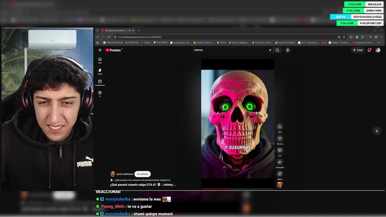Like the short with thumbs up
386x217 pixels.
[280, 127]
